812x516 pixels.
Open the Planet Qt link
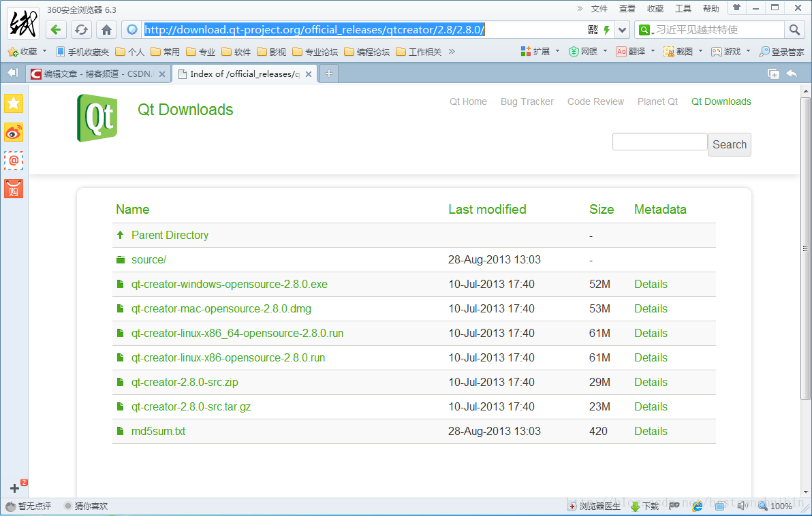click(657, 101)
